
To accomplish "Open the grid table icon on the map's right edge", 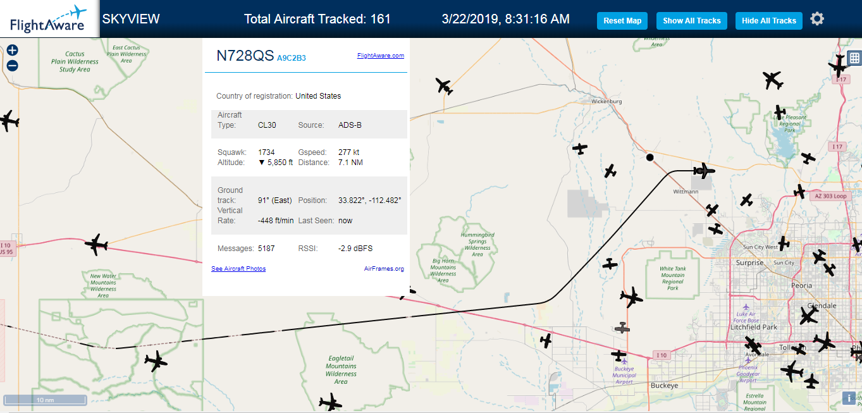I will pyautogui.click(x=854, y=58).
